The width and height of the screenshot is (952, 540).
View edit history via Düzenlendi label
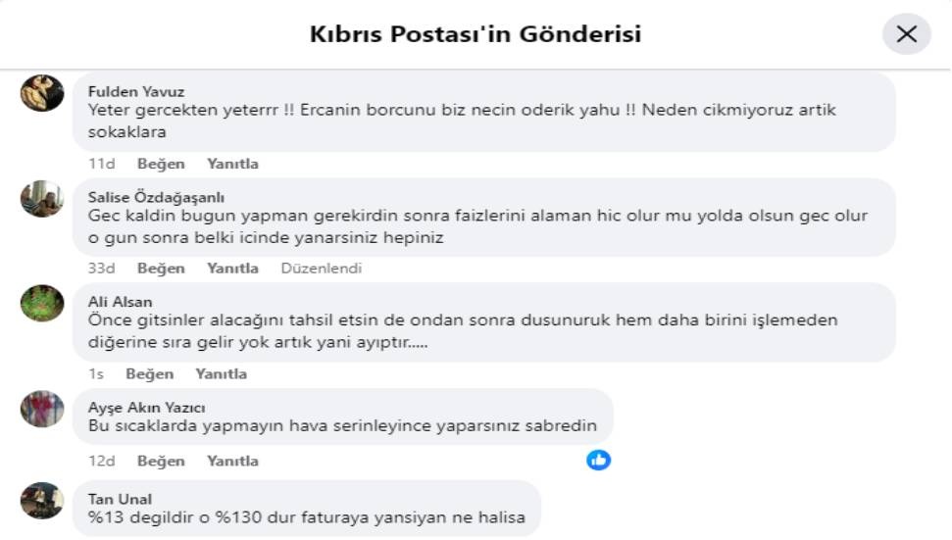[x=321, y=268]
